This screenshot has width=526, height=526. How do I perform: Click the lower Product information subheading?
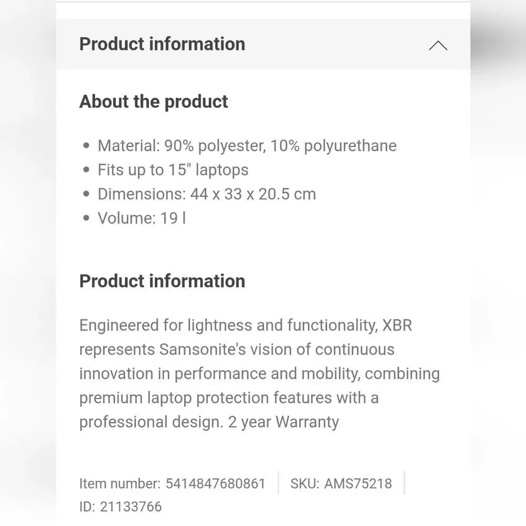[x=163, y=281]
